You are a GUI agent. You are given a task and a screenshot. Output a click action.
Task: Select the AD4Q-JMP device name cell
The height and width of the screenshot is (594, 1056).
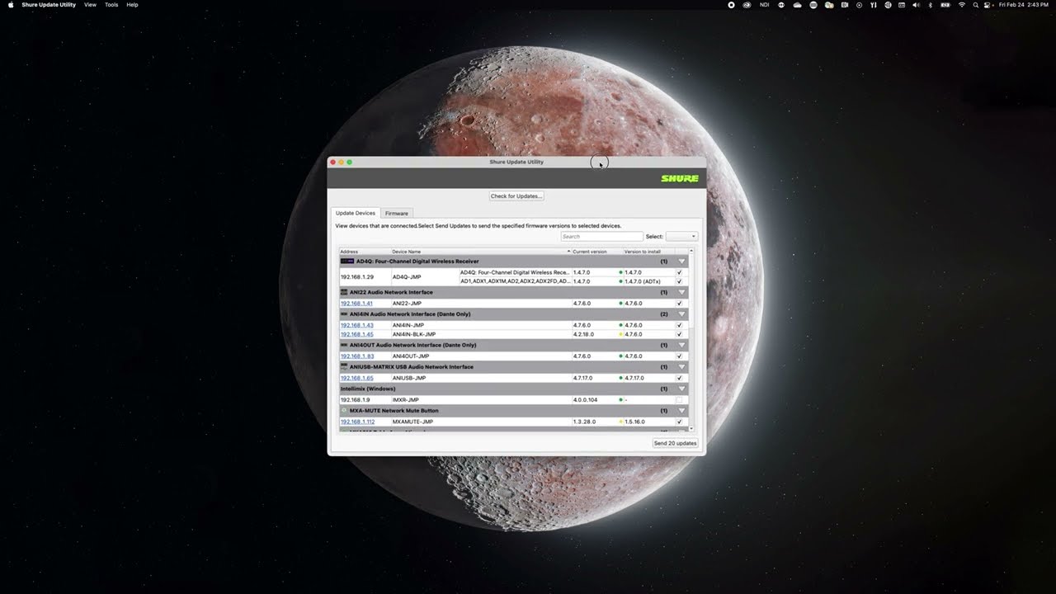[425, 277]
